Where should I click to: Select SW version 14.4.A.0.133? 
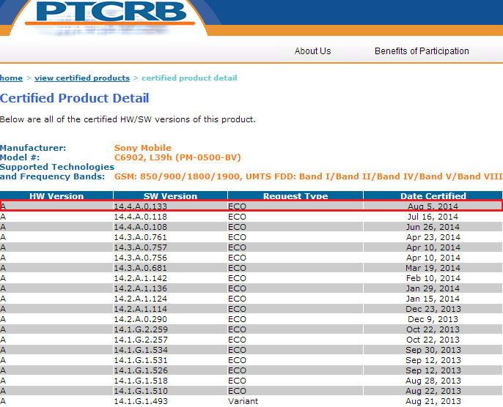pos(141,206)
